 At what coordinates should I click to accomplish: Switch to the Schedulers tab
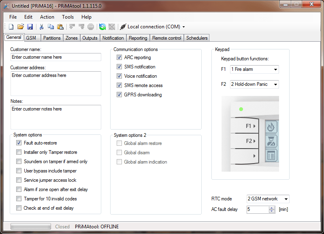(197, 38)
